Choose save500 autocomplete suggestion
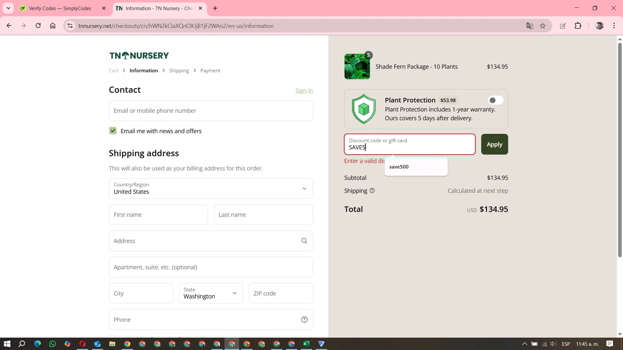This screenshot has height=350, width=623. pyautogui.click(x=416, y=167)
